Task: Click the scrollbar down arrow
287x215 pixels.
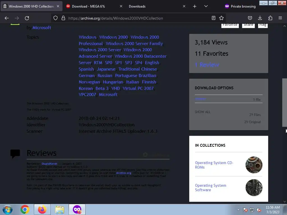Action: click(284, 202)
